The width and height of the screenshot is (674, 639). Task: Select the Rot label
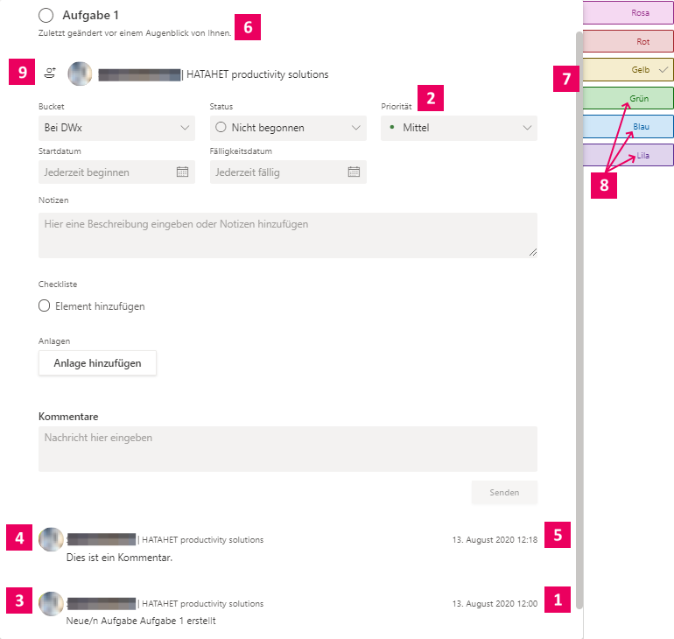pos(628,41)
